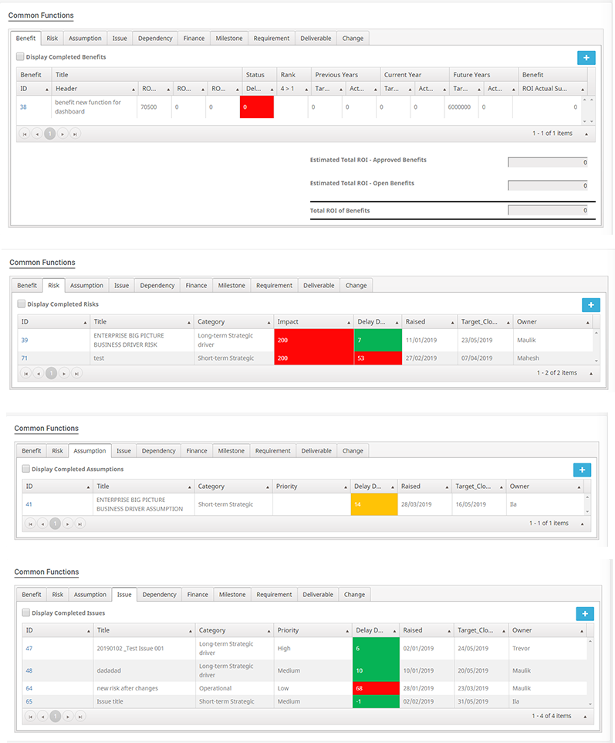
Task: Add a new assumption with the plus button
Action: 582,470
